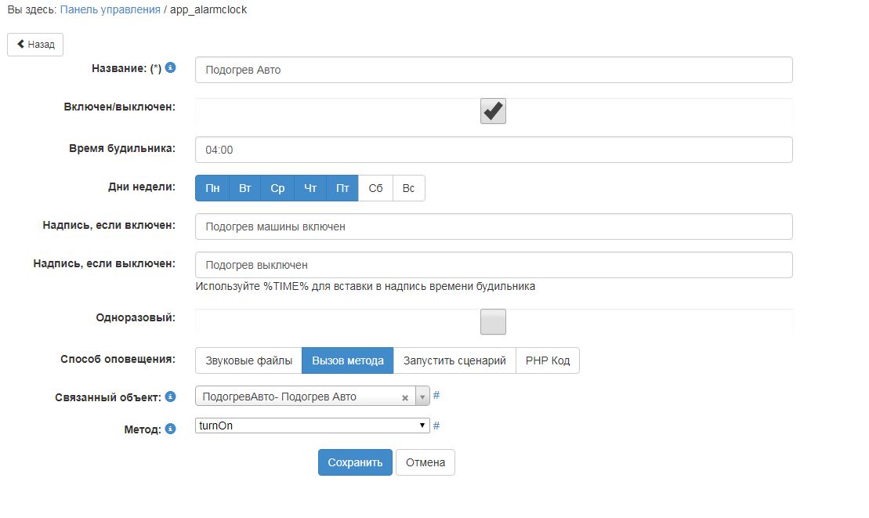
Task: Toggle Sunday (Вс) day button
Action: [408, 188]
